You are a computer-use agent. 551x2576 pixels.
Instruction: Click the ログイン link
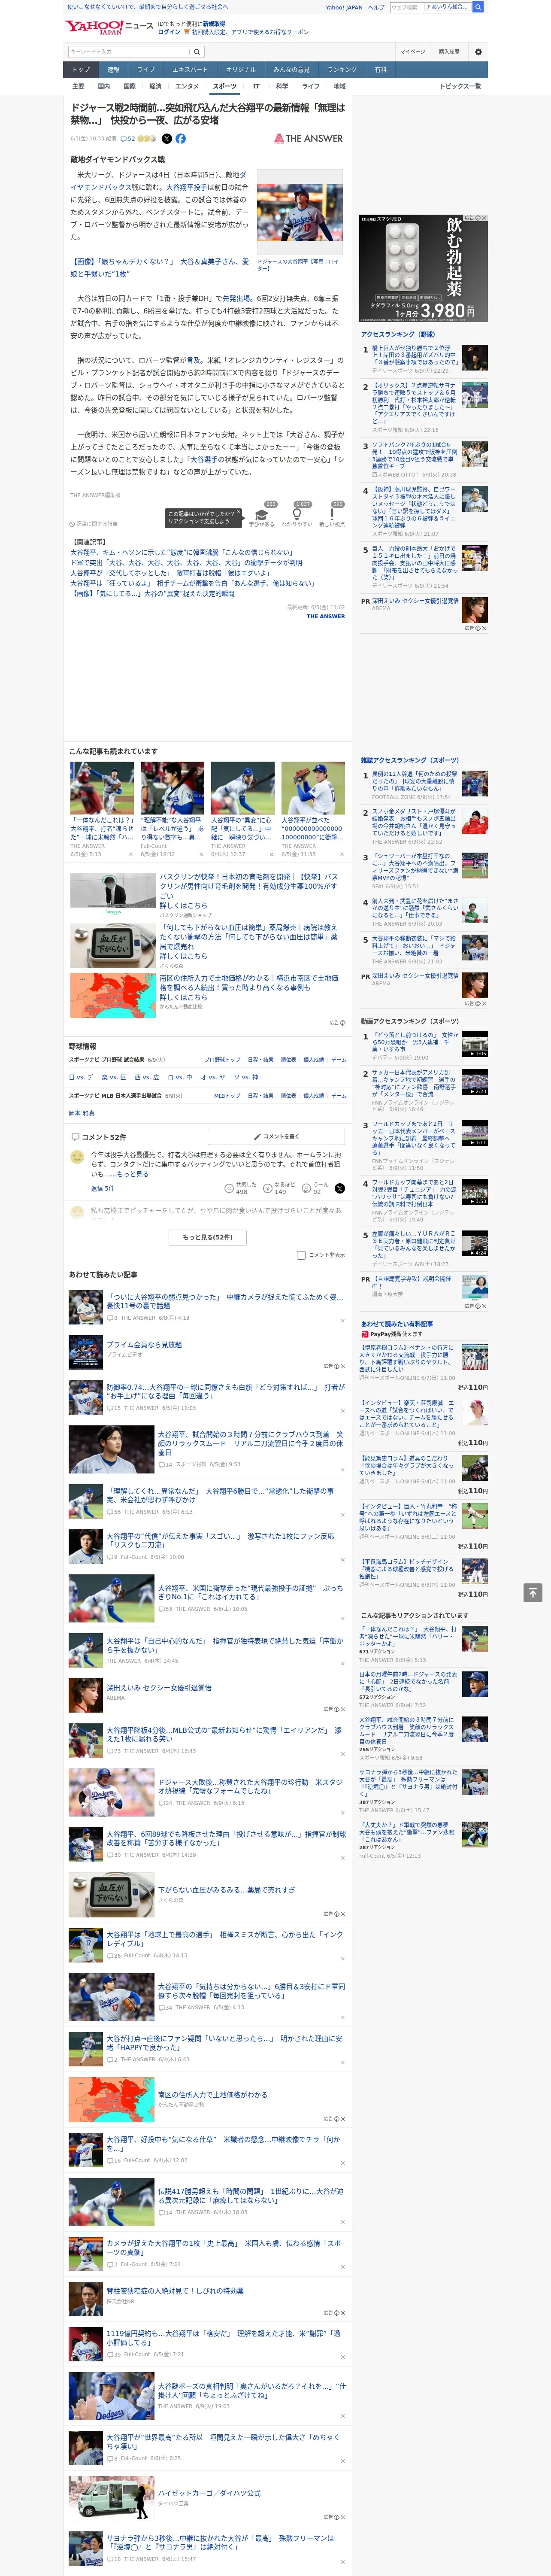point(169,32)
